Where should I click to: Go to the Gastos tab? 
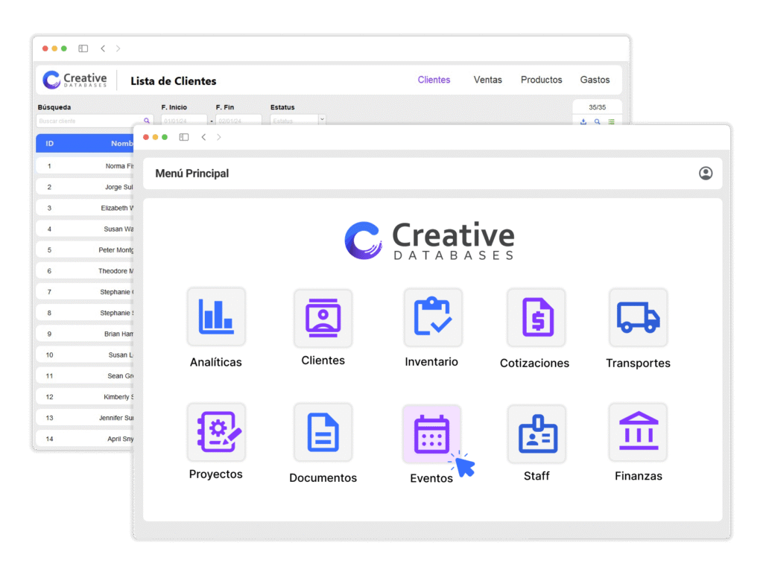[x=595, y=80]
